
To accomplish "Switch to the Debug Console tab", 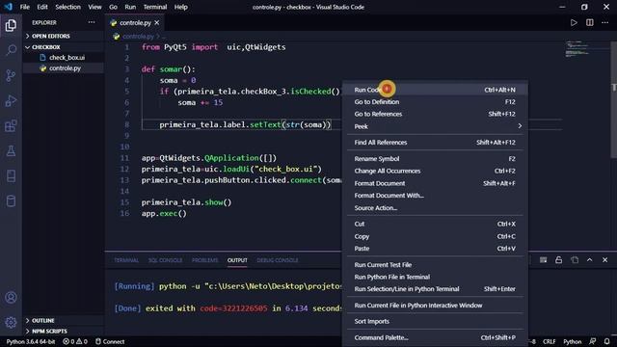I will coord(278,260).
